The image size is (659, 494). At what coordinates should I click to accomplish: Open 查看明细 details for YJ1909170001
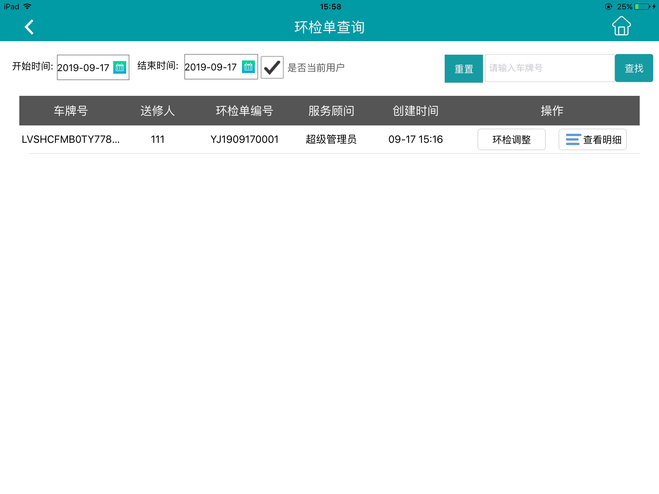[x=592, y=140]
